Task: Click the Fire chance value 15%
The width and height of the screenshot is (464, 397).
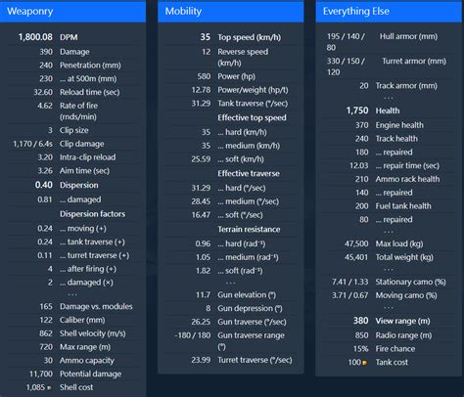Action: click(361, 349)
